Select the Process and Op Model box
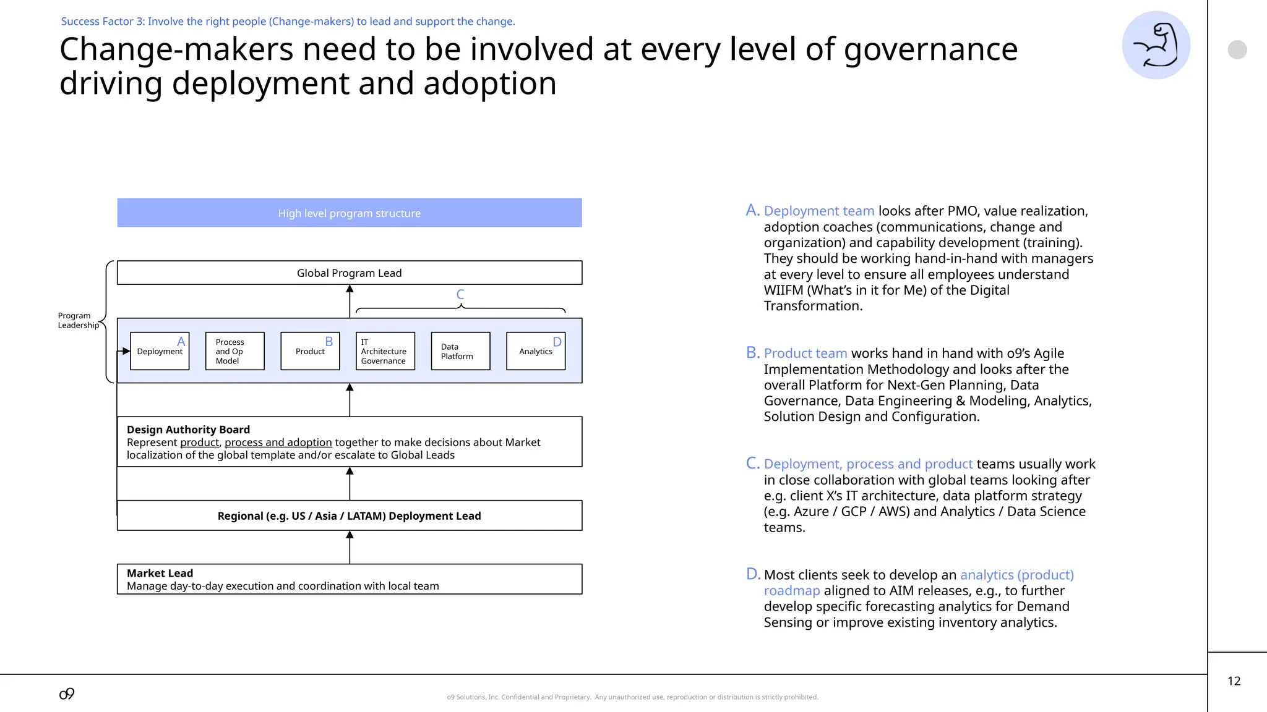This screenshot has height=712, width=1267. (x=234, y=351)
